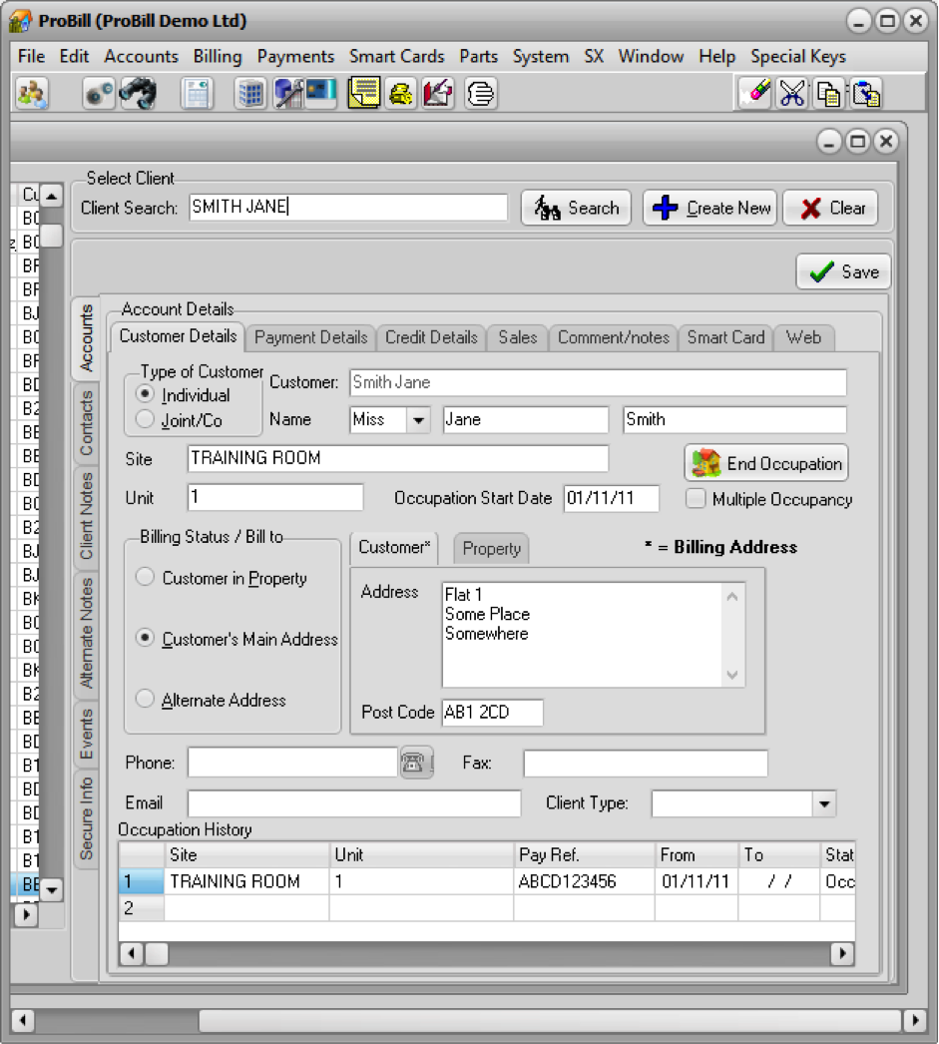Click the eraser toolbar icon
The image size is (939, 1044).
coord(755,93)
